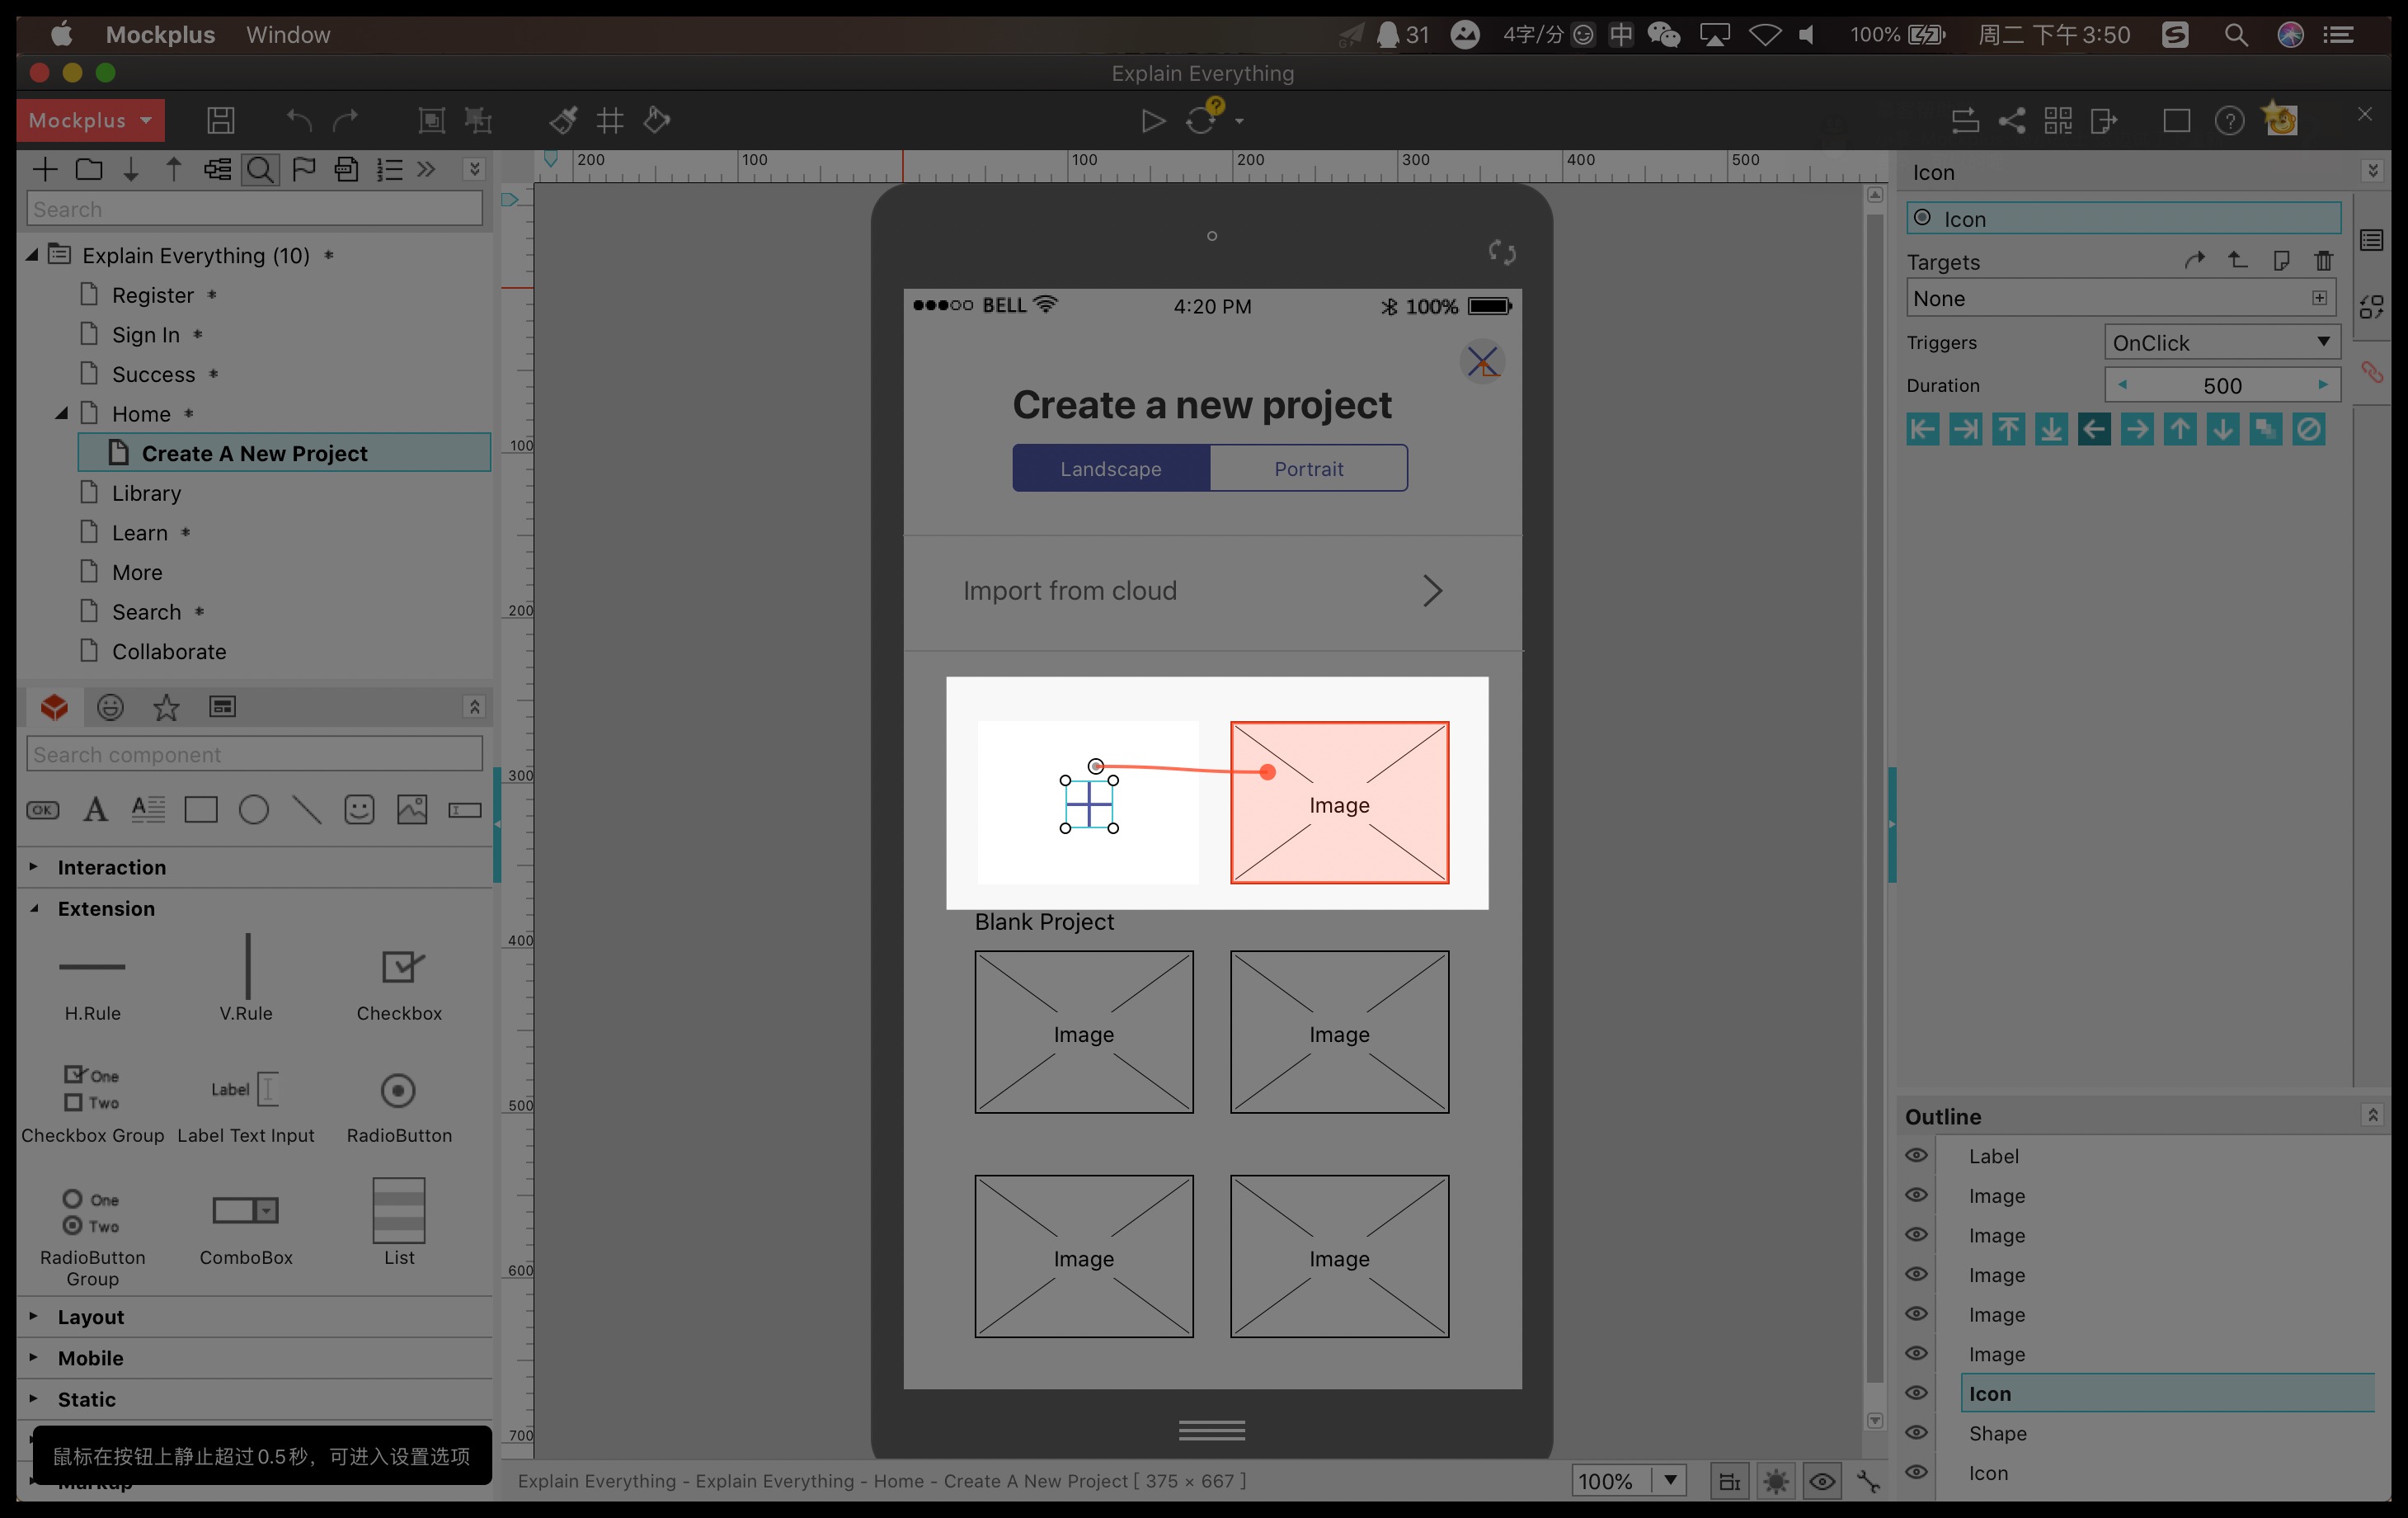The height and width of the screenshot is (1518, 2408).
Task: Open the Triggers OnClick dropdown
Action: [x=2222, y=342]
